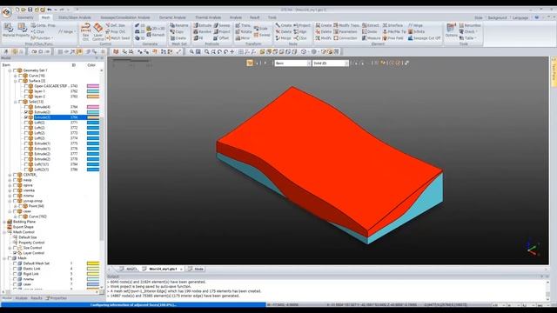The image size is (557, 313).
Task: Click Delete in Element group
Action: click(324, 31)
